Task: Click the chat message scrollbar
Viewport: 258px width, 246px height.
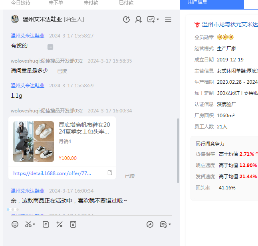Action: pyautogui.click(x=178, y=151)
